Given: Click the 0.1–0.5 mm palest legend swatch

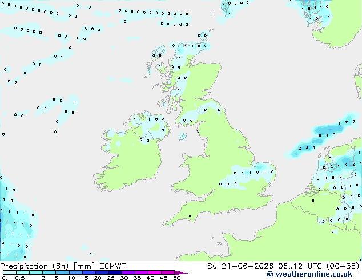Looking at the screenshot, I should (x=10, y=273).
